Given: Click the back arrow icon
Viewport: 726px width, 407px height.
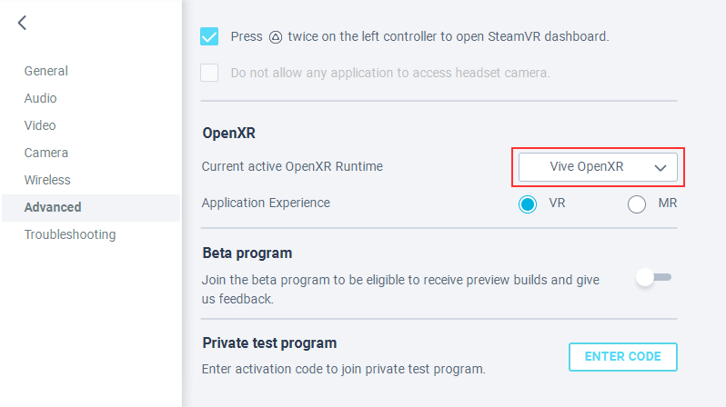Looking at the screenshot, I should [23, 24].
